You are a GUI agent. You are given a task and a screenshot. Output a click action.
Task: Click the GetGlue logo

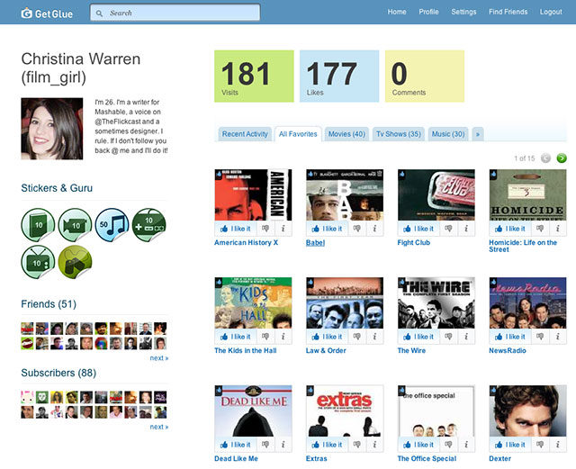(x=47, y=14)
